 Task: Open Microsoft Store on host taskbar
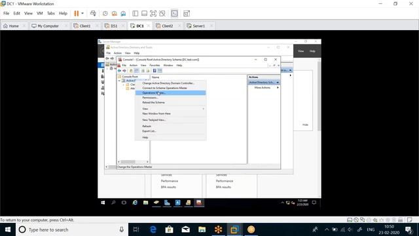169,229
